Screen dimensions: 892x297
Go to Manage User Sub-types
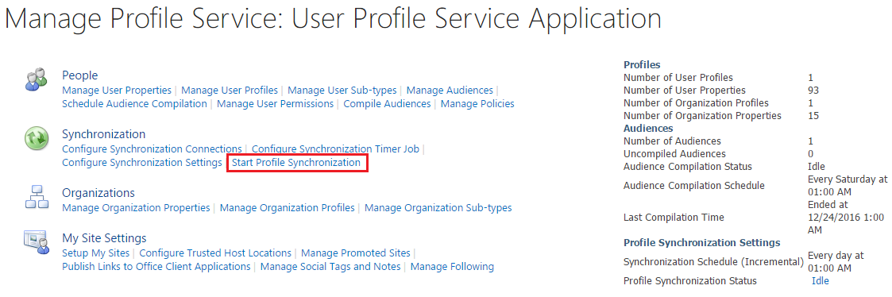pyautogui.click(x=342, y=90)
